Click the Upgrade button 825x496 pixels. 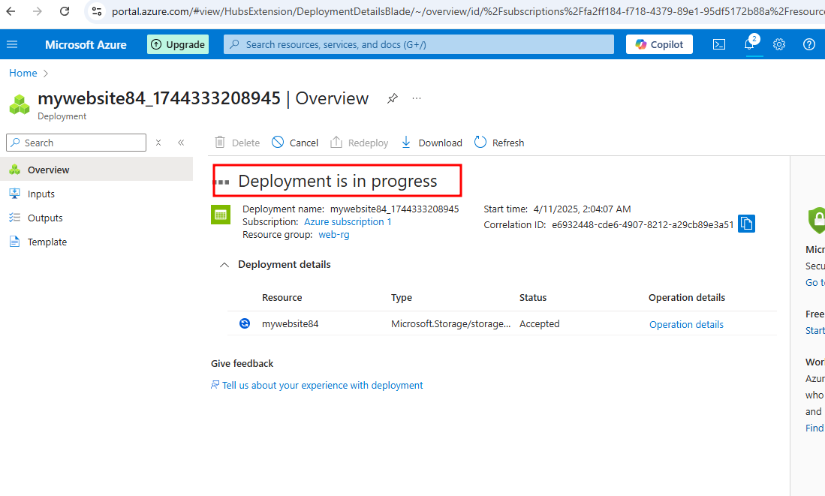pyautogui.click(x=178, y=45)
